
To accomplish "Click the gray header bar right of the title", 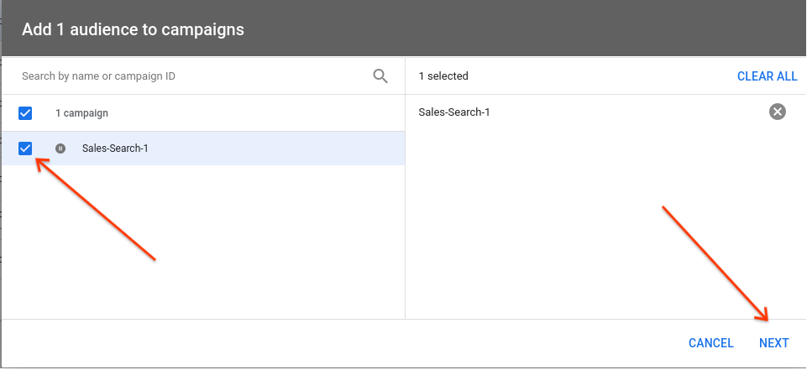I will point(546,29).
